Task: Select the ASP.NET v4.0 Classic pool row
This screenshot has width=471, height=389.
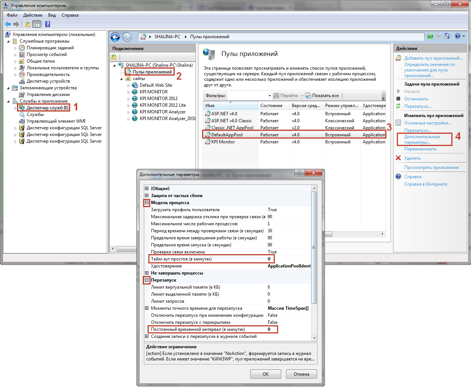Action: point(294,120)
